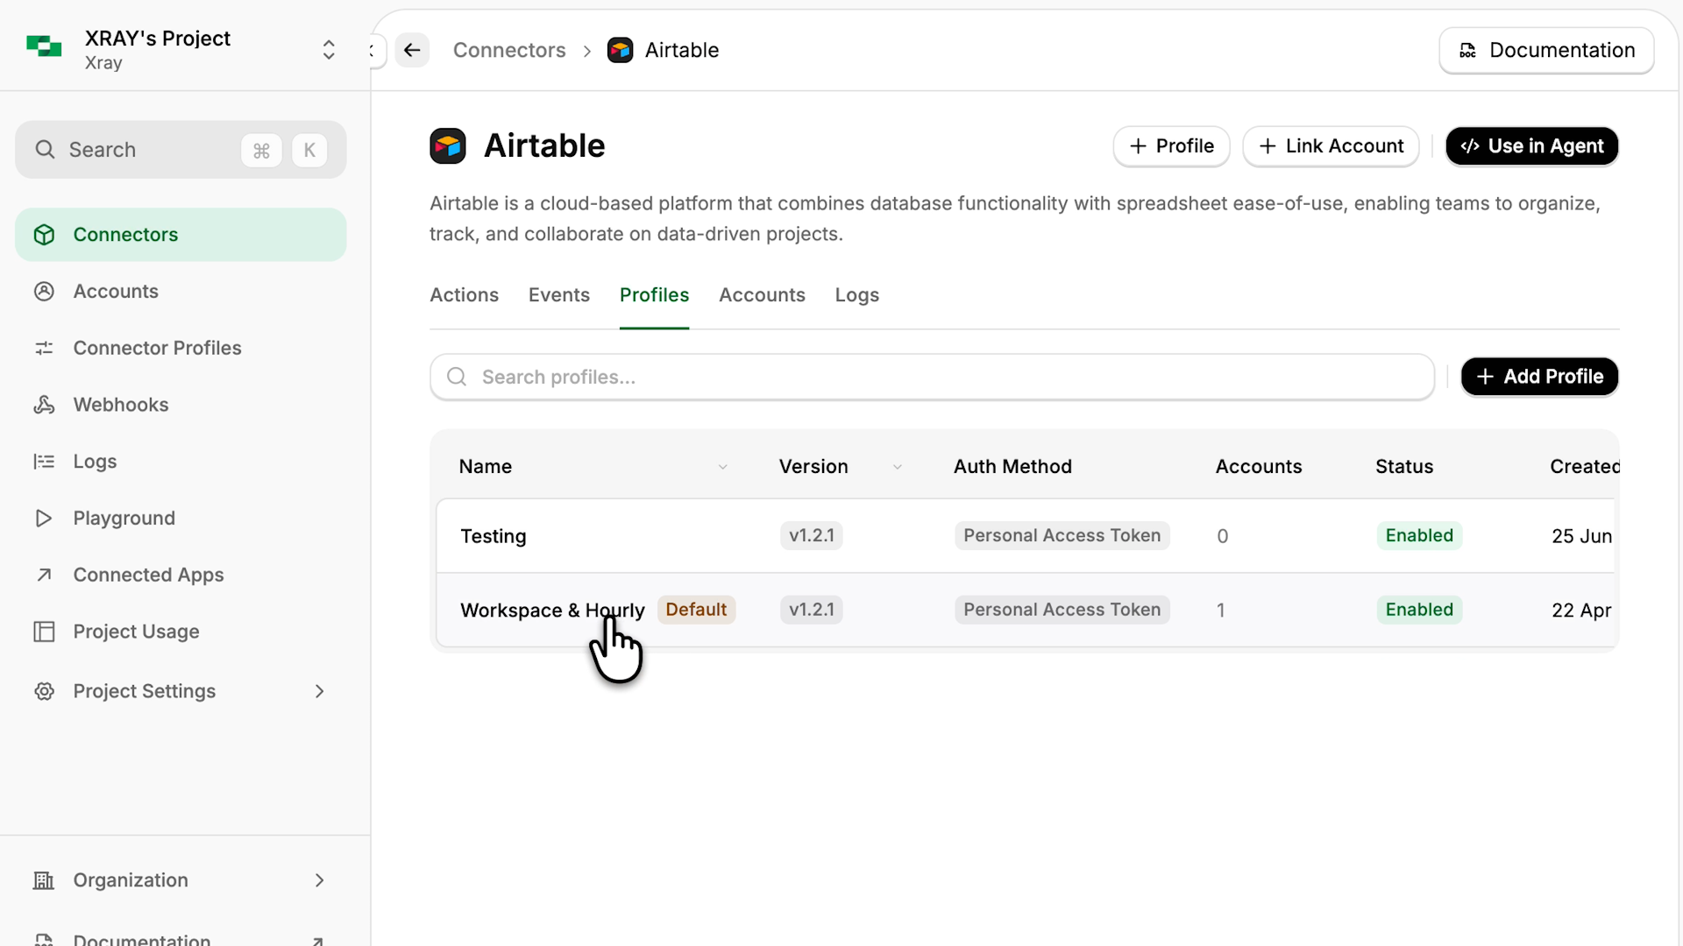Viewport: 1683px width, 946px height.
Task: Select the Profiles tab
Action: tap(654, 295)
